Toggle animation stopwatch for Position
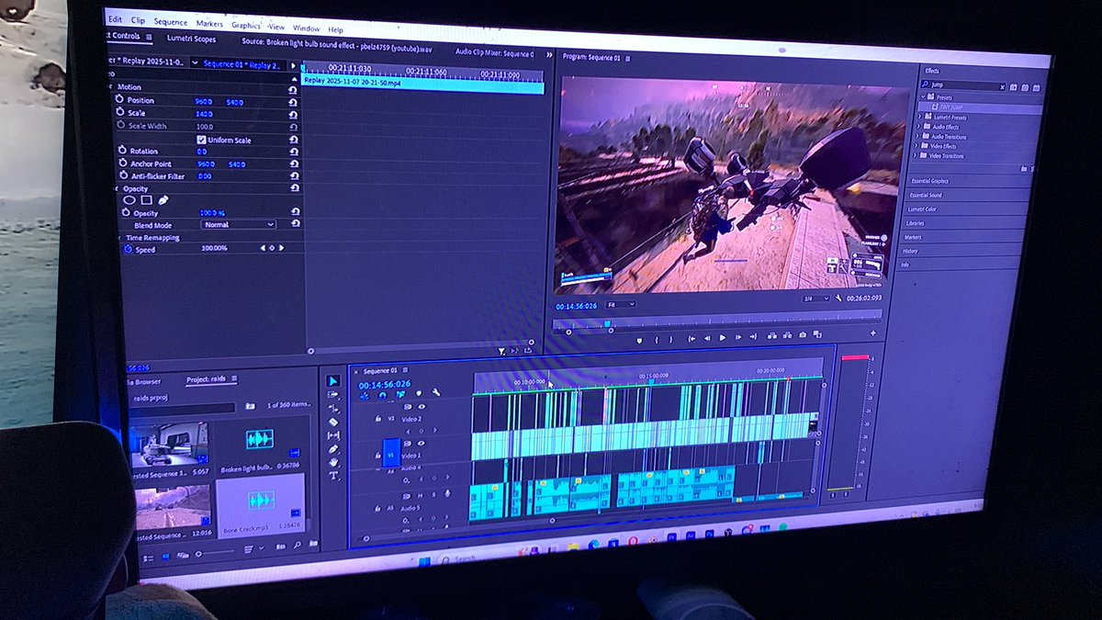Image resolution: width=1102 pixels, height=620 pixels. pos(119,100)
